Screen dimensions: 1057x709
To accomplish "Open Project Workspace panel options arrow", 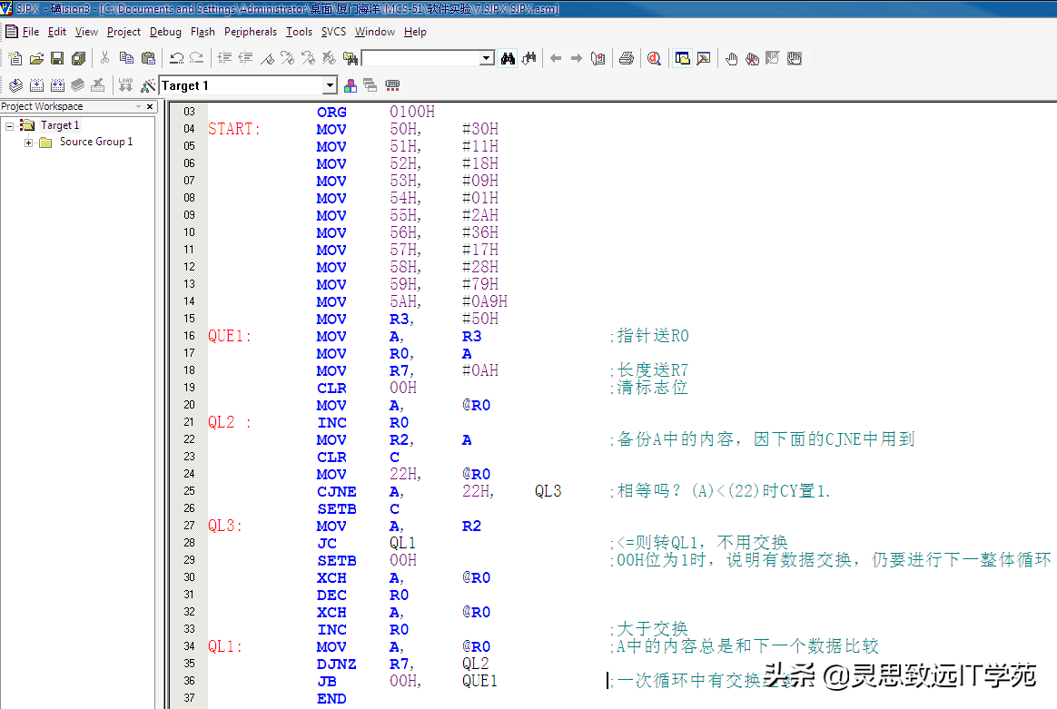I will 138,106.
